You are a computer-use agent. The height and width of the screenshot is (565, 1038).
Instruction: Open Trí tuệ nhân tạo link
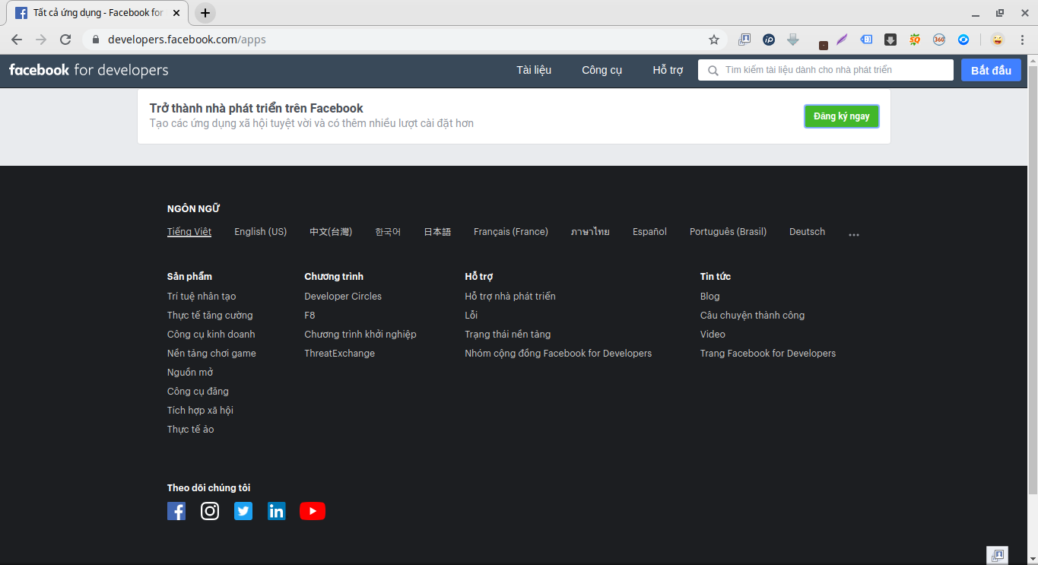(x=202, y=297)
